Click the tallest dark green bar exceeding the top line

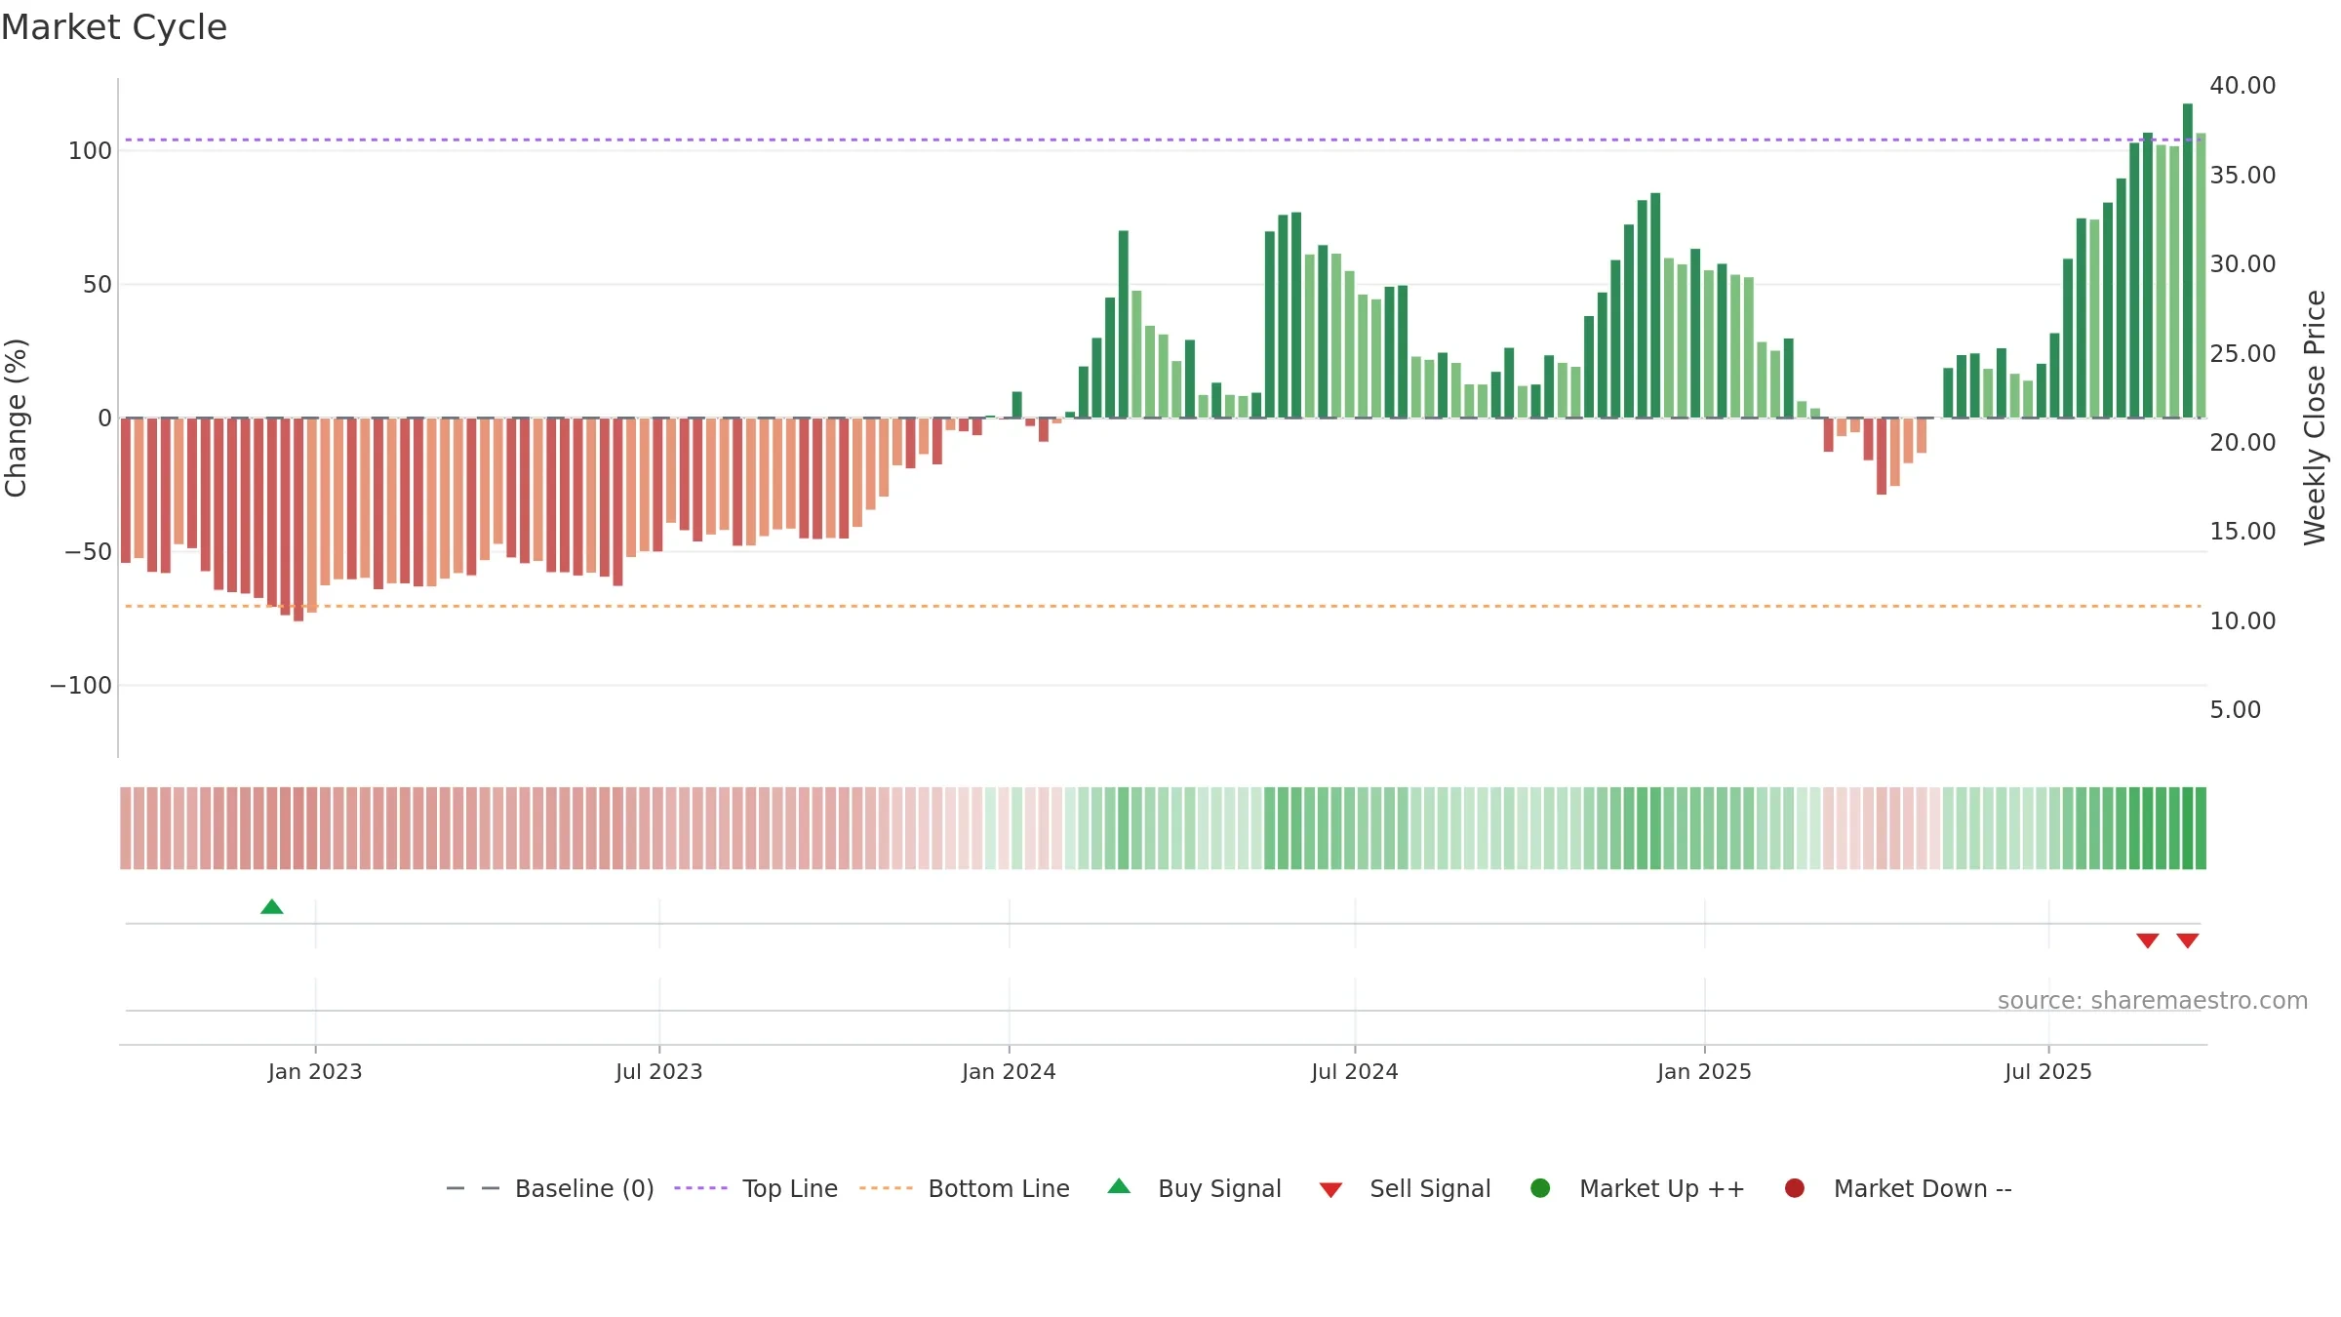coord(2188,260)
